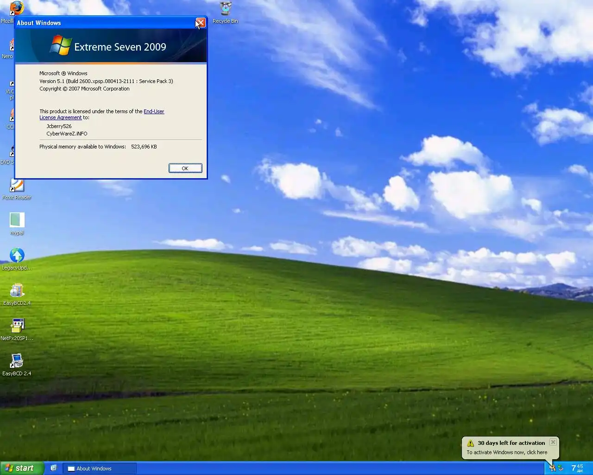Viewport: 593px width, 475px height.
Task: Click the Extreme Seven 2009 banner
Action: pos(111,46)
